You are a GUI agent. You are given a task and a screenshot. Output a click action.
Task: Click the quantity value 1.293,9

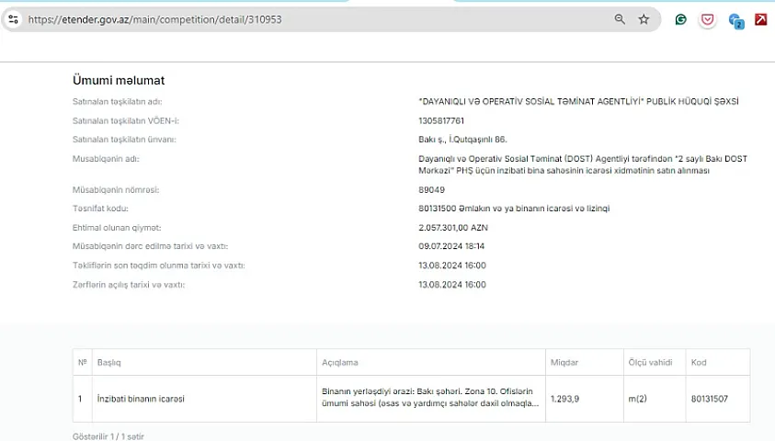564,399
